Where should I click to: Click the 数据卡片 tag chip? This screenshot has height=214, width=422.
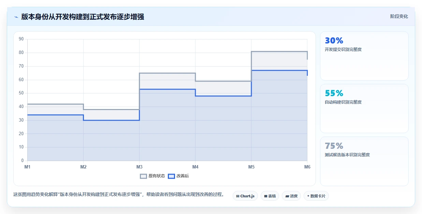click(316, 196)
